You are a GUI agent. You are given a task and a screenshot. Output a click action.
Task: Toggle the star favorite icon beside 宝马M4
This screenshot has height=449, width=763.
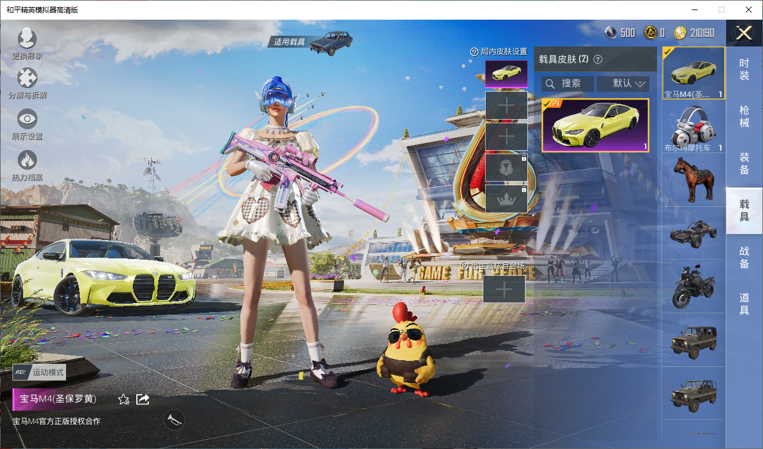[x=124, y=399]
